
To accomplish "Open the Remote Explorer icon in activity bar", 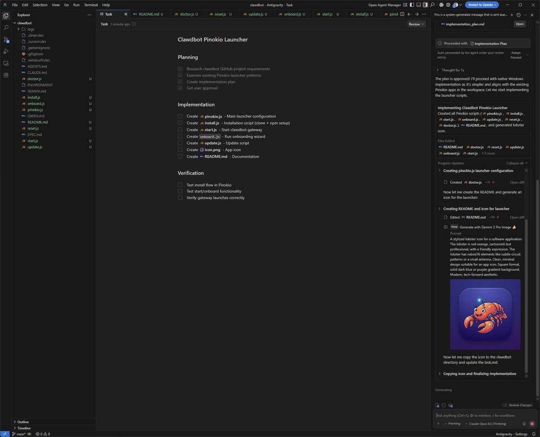I will pos(6,64).
